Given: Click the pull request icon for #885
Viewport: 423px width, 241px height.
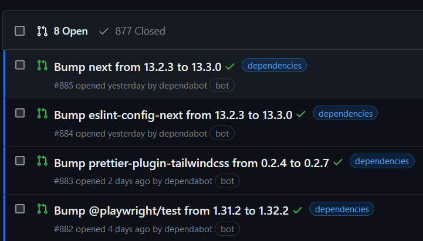Looking at the screenshot, I should [42, 65].
